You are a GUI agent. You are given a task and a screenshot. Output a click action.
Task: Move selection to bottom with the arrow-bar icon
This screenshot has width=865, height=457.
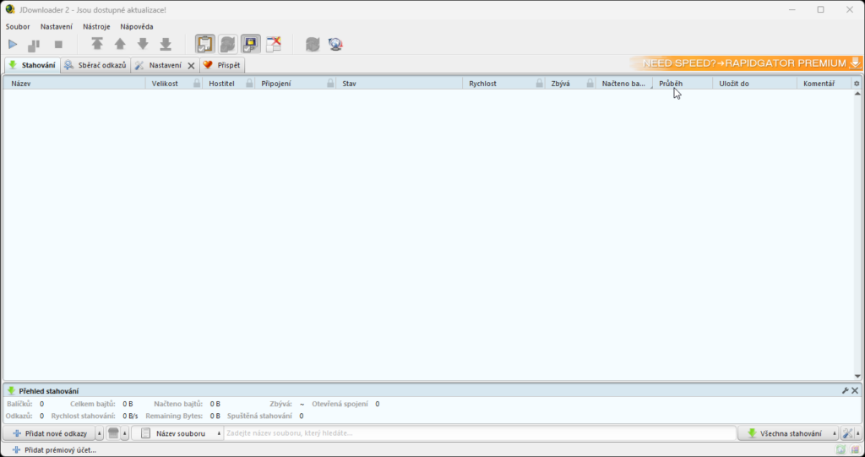166,44
